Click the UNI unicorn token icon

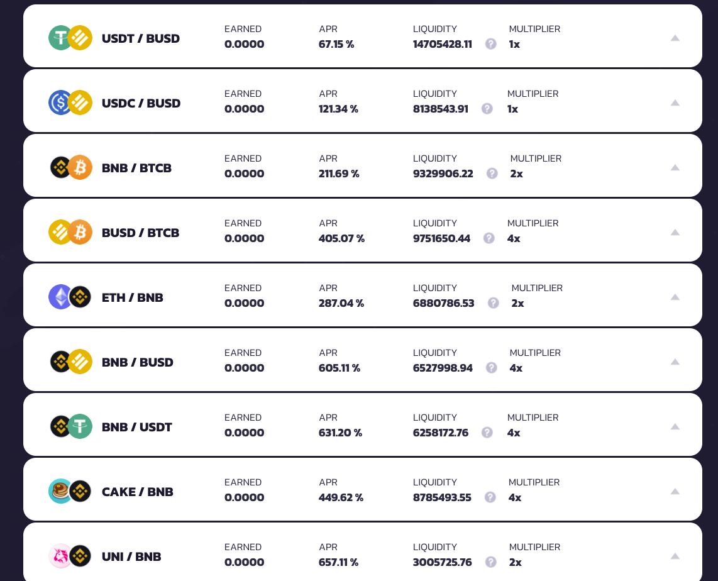pos(60,556)
